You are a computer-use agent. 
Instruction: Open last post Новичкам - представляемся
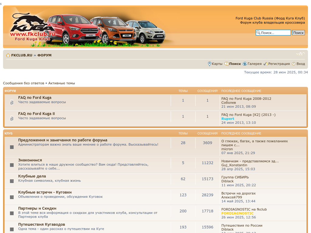pos(250,161)
